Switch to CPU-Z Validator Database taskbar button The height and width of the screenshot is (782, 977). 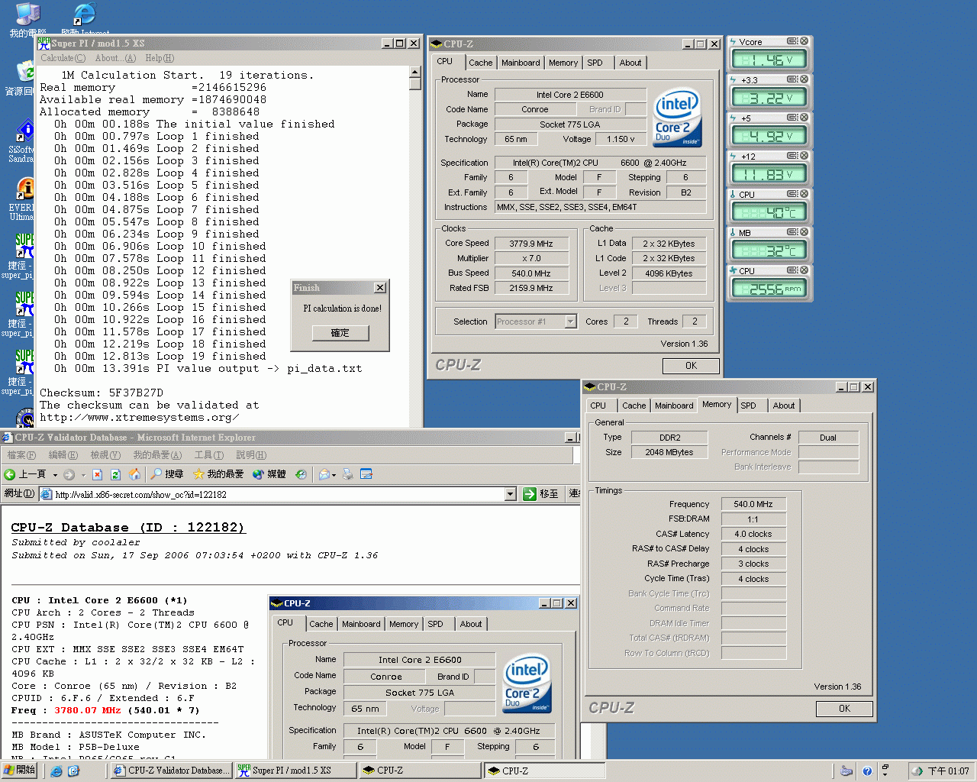172,771
